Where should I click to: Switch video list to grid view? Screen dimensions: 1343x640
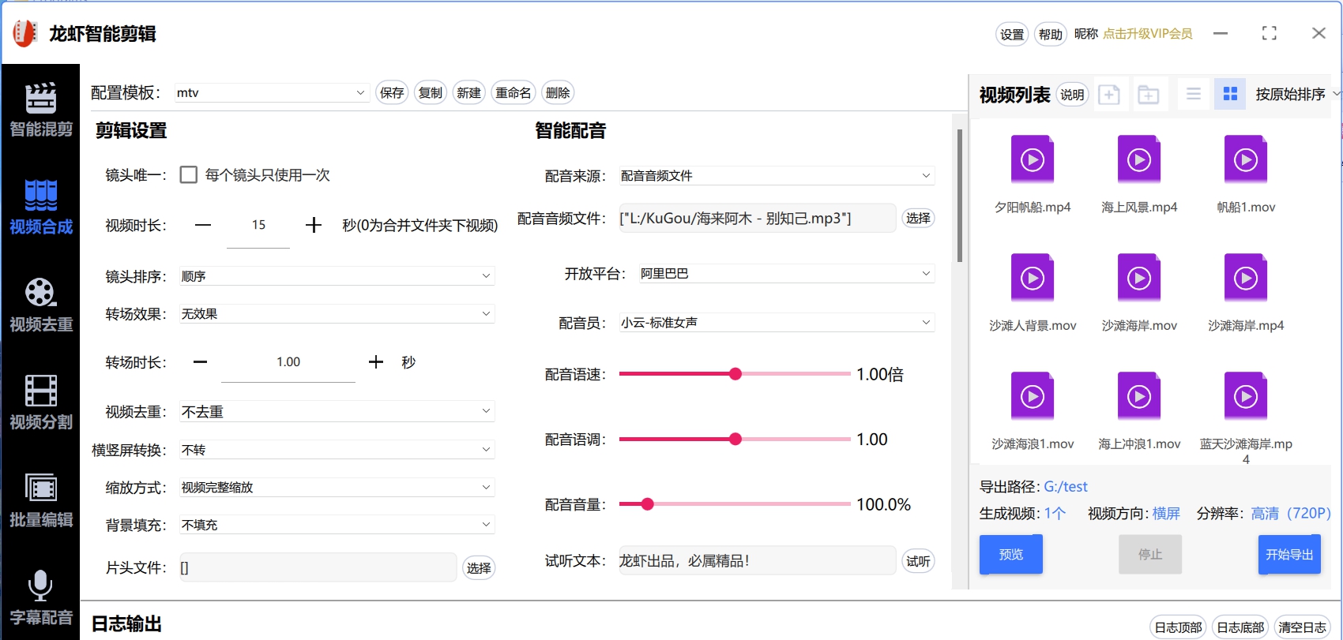tap(1229, 95)
